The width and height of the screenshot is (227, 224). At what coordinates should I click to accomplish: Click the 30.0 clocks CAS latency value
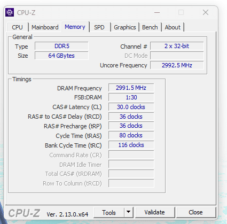click(131, 107)
